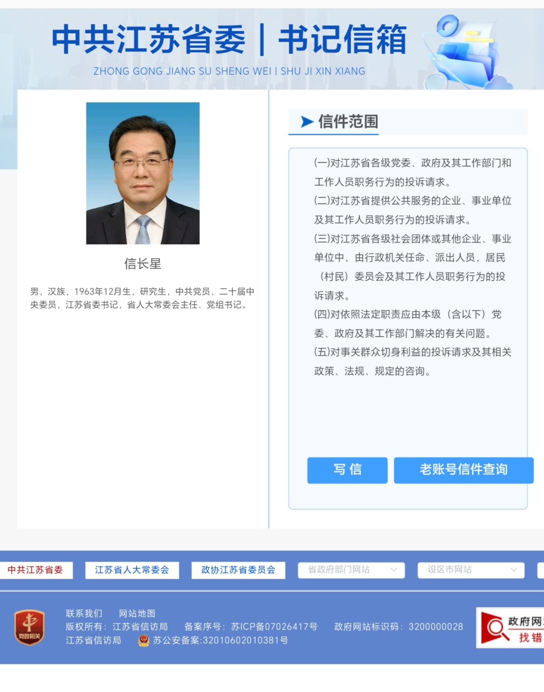Click the biography text starting 男，汉族
544x692 pixels.
142,298
